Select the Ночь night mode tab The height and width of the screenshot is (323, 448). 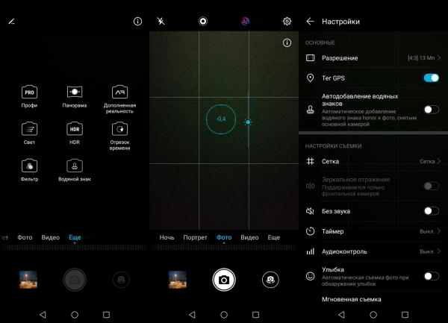167,237
